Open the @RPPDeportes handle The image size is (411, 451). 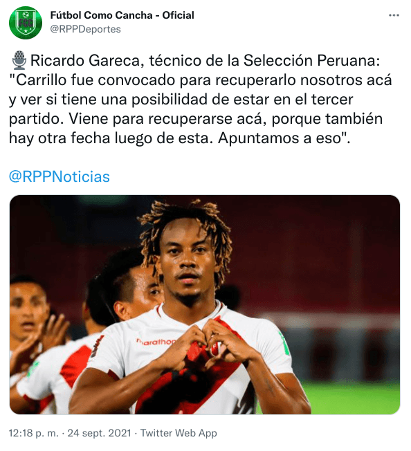85,29
